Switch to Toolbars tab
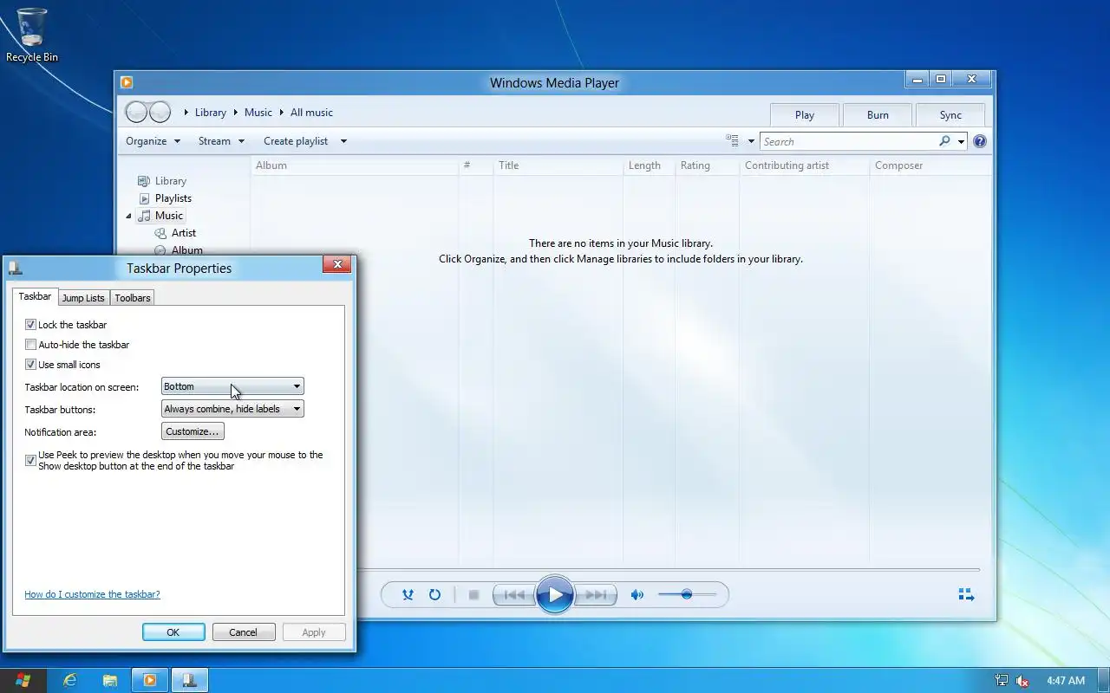1110x693 pixels. [x=133, y=298]
